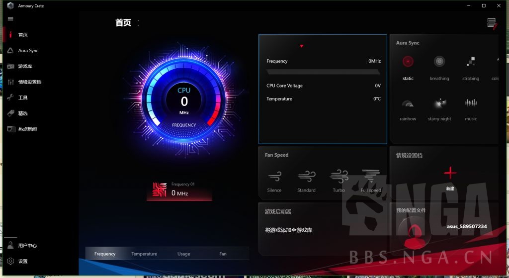Click the 情境设置档 card header on the right
Image resolution: width=509 pixels, height=278 pixels.
point(409,155)
